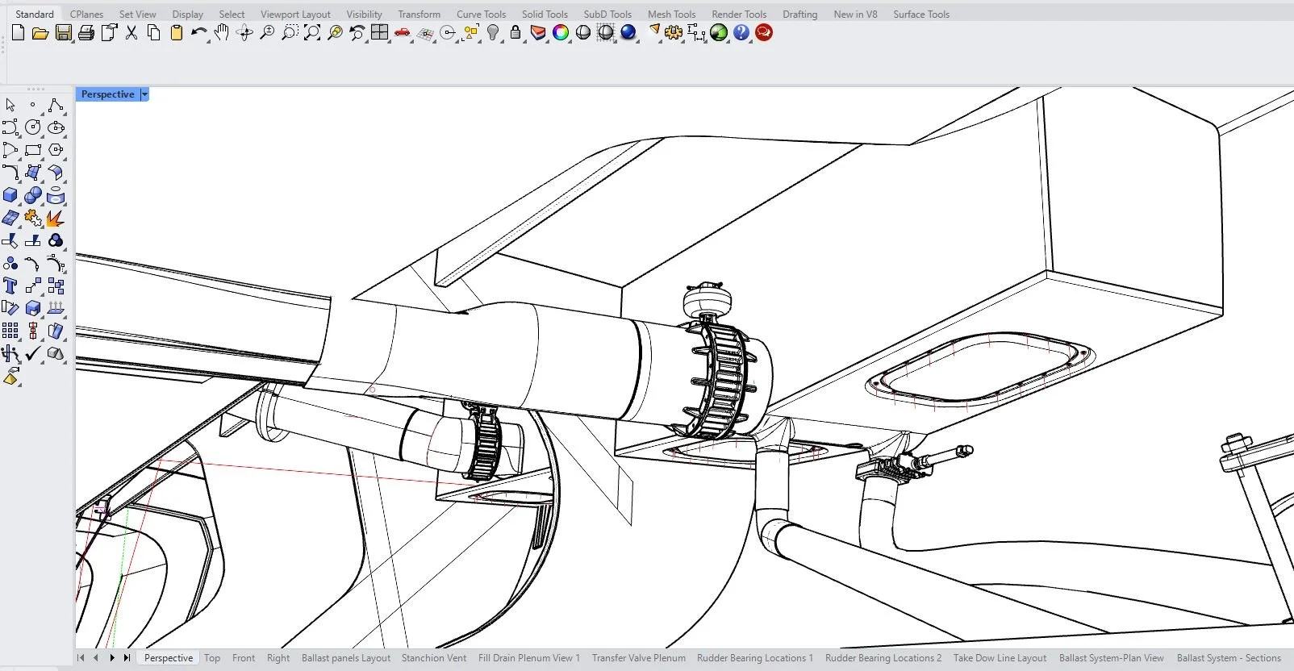Click the Zoom Selected icon
Viewport: 1294px width, 671px height.
335,33
